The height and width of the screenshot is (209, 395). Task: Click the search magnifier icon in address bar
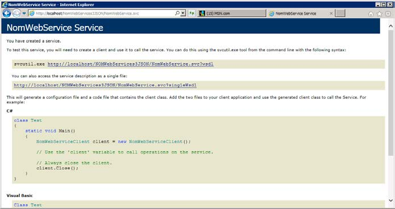pyautogui.click(x=177, y=13)
